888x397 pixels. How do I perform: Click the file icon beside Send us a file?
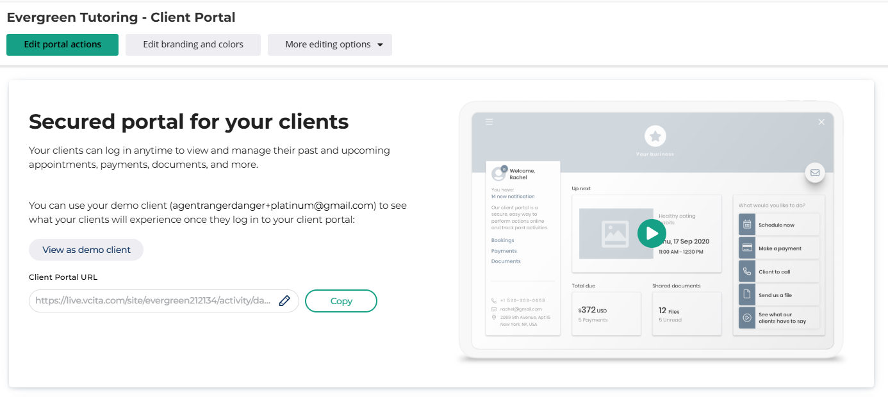click(746, 295)
